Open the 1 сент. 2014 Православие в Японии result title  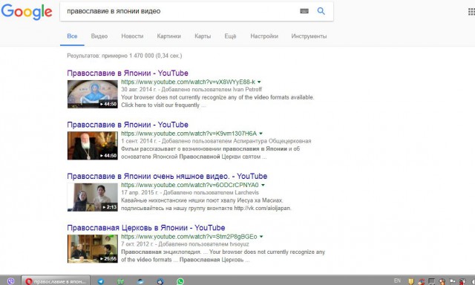click(x=128, y=125)
